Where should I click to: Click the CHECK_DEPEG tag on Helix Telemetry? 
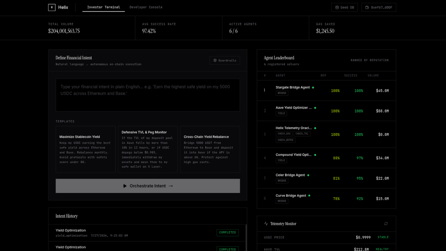point(286,140)
